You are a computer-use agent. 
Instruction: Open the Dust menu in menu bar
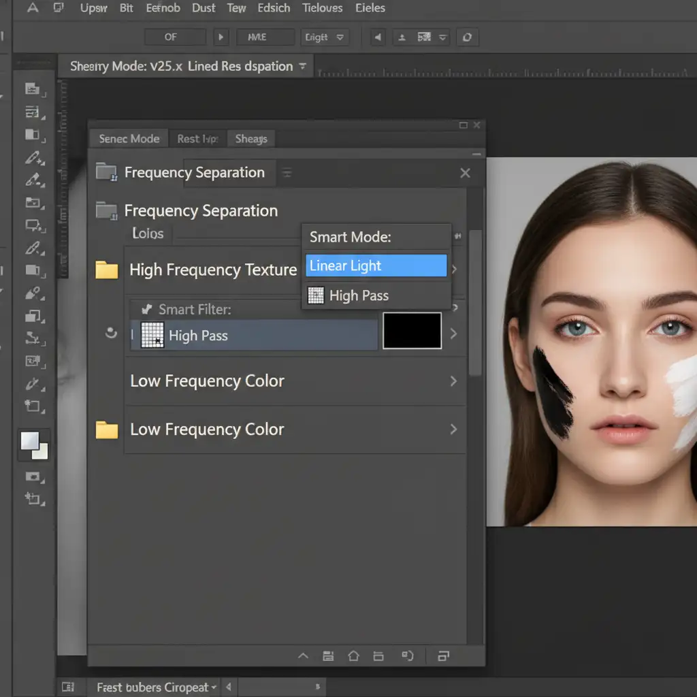coord(204,8)
